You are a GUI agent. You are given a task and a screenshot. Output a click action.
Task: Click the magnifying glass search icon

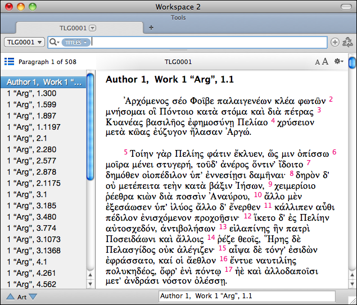click(54, 42)
